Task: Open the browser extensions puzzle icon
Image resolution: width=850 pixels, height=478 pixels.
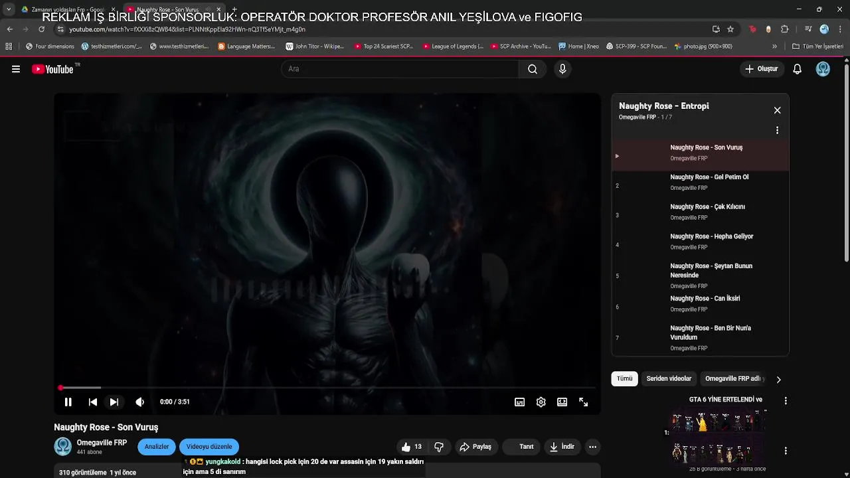Action: click(x=785, y=29)
